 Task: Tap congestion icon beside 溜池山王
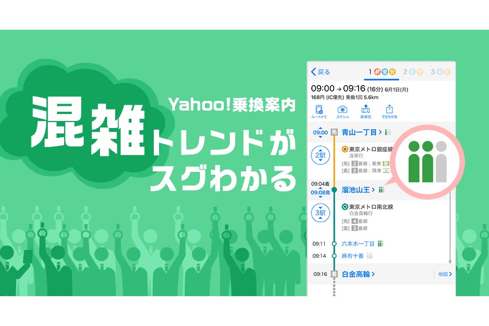coord(381,190)
